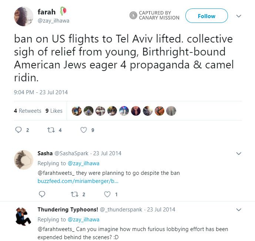This screenshot has height=241, width=255.
Task: Open farah's profile picture
Action: tap(24, 16)
